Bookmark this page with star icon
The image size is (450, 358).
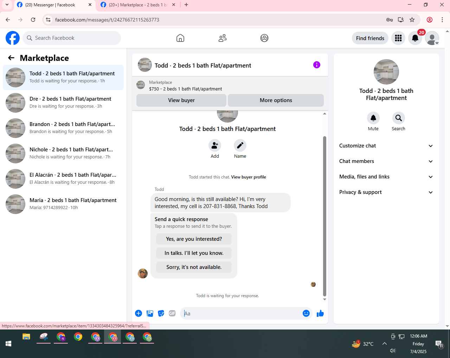point(412,20)
